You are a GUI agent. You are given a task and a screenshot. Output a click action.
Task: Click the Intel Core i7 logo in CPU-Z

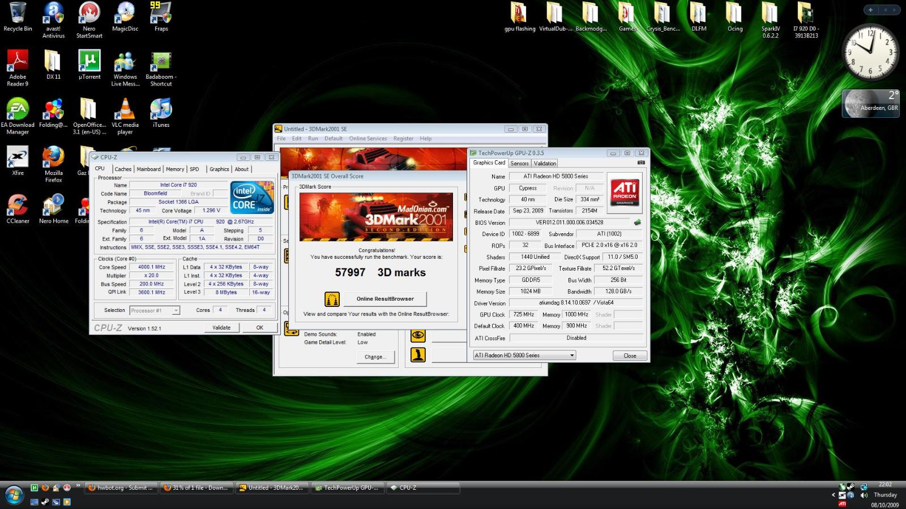coord(252,197)
